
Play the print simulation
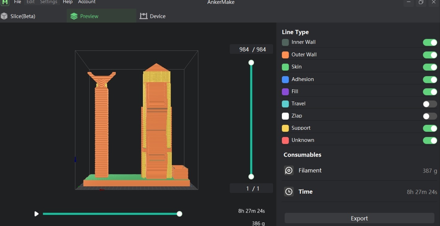coord(36,214)
